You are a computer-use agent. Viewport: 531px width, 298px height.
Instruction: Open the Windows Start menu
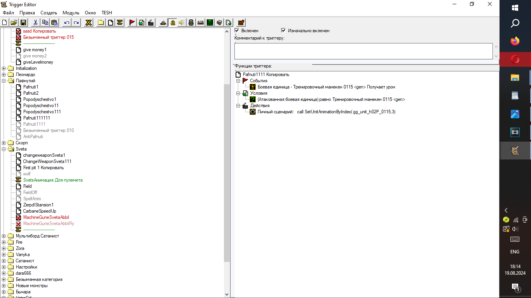click(515, 8)
